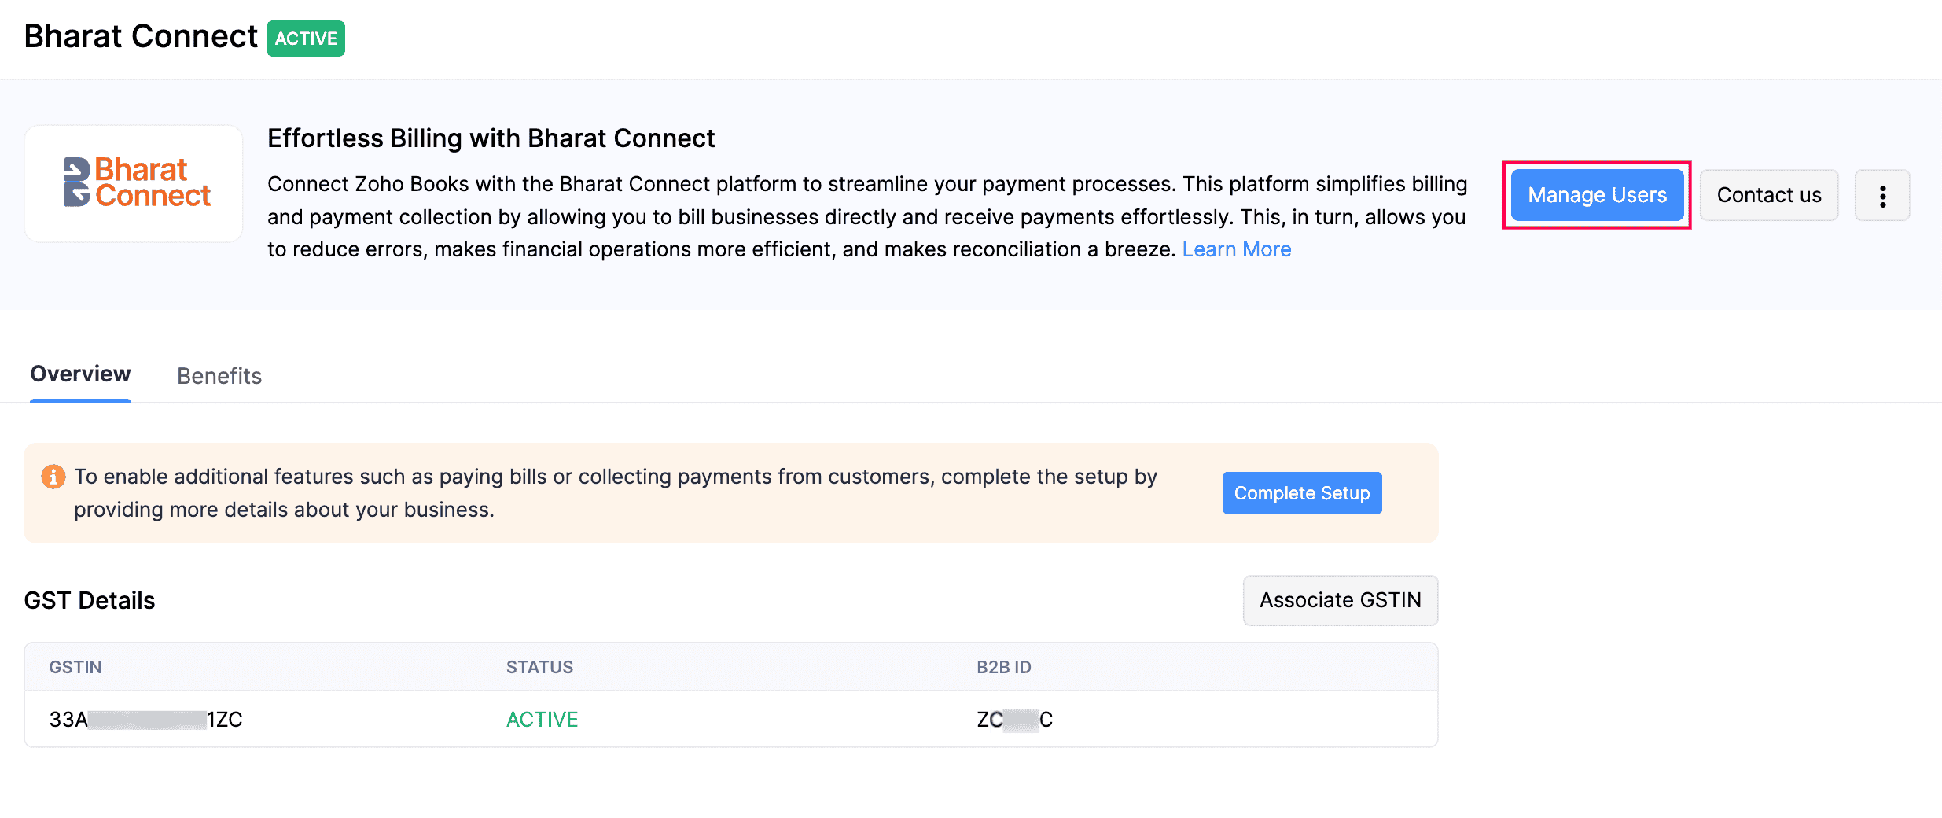Click the GSTIN column header

[x=75, y=666]
